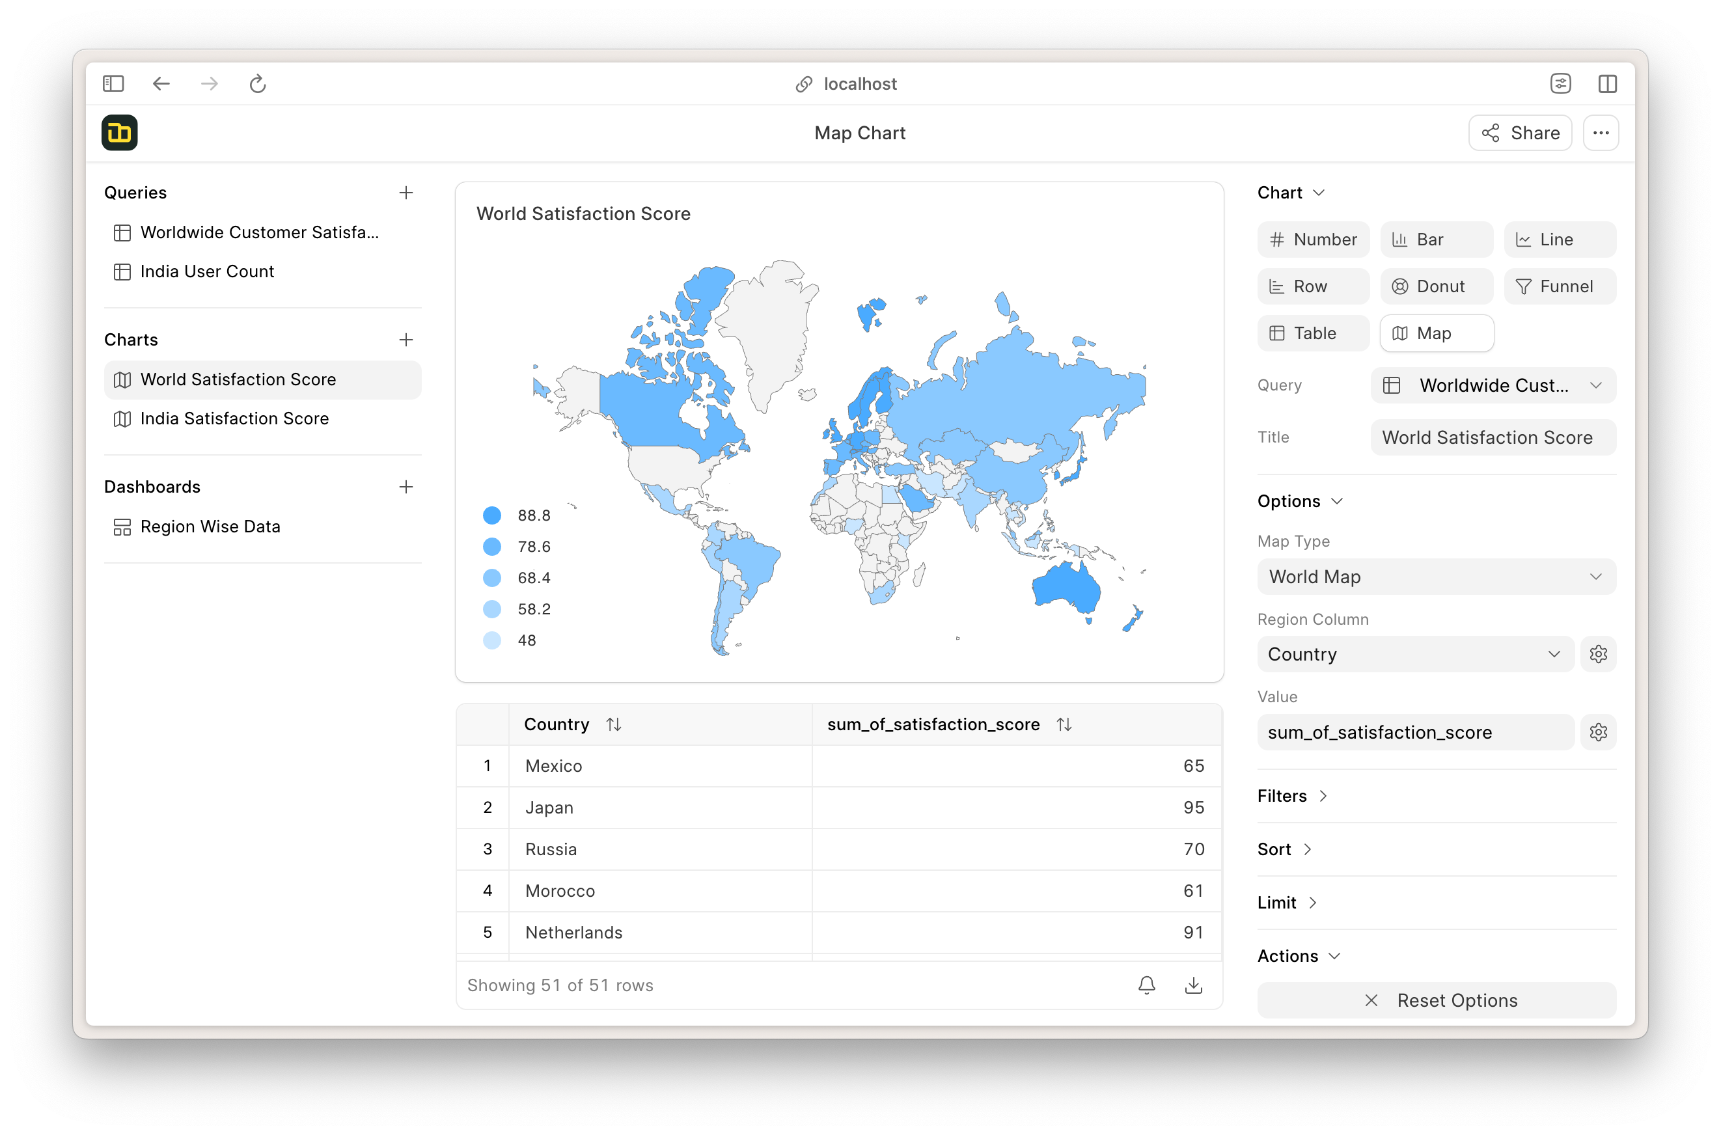Open the Map Type dropdown
The height and width of the screenshot is (1135, 1721).
[x=1436, y=577]
